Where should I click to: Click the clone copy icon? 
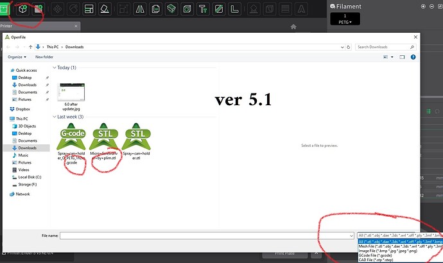pyautogui.click(x=155, y=9)
